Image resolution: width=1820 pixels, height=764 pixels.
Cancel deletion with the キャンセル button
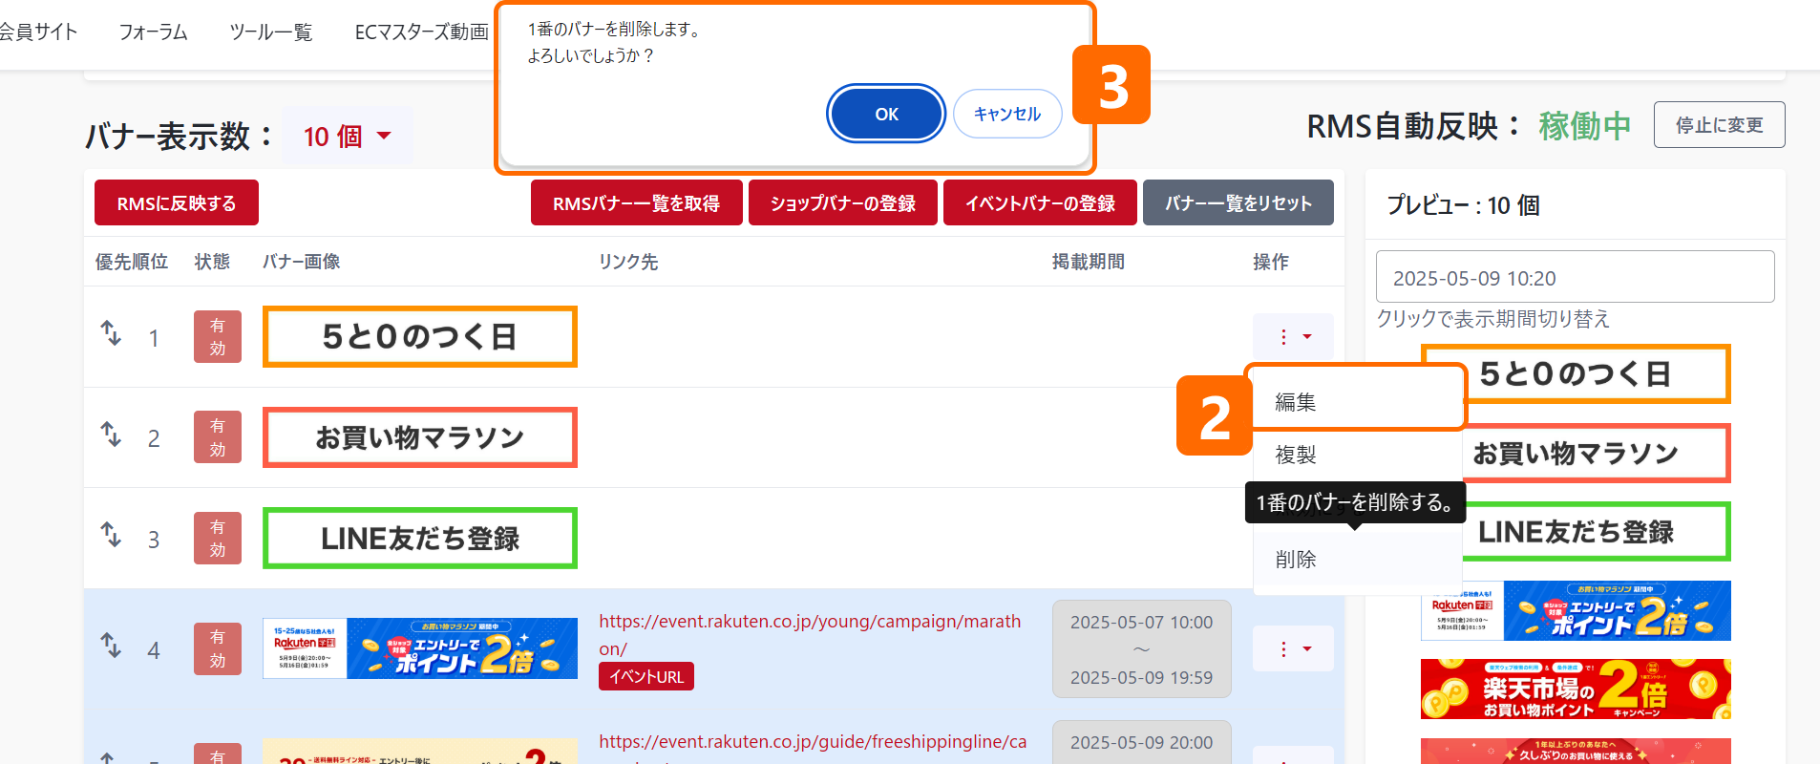1007,114
